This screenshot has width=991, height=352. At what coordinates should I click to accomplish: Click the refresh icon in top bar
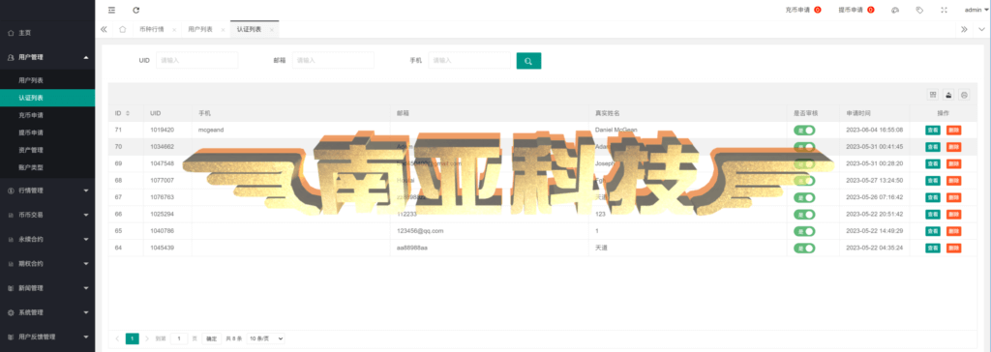[x=135, y=10]
